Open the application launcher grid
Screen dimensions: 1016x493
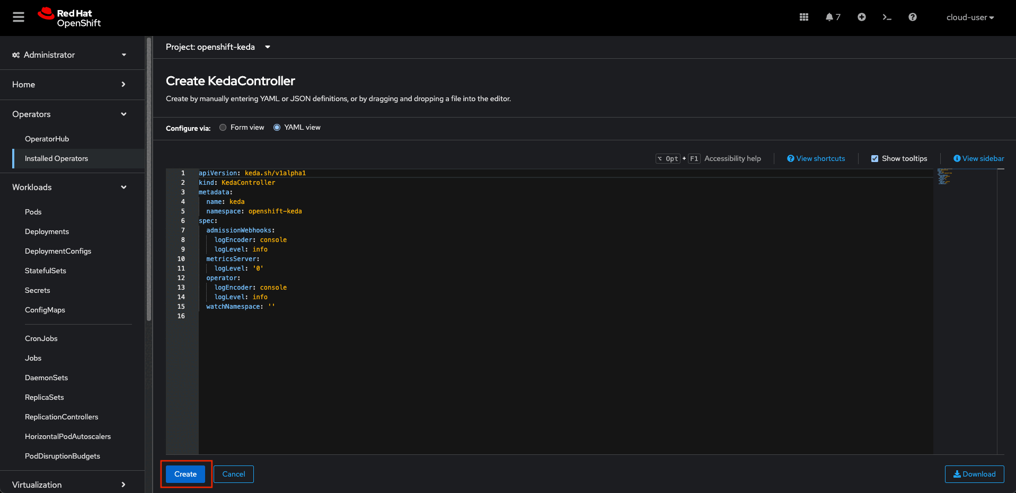click(x=803, y=17)
